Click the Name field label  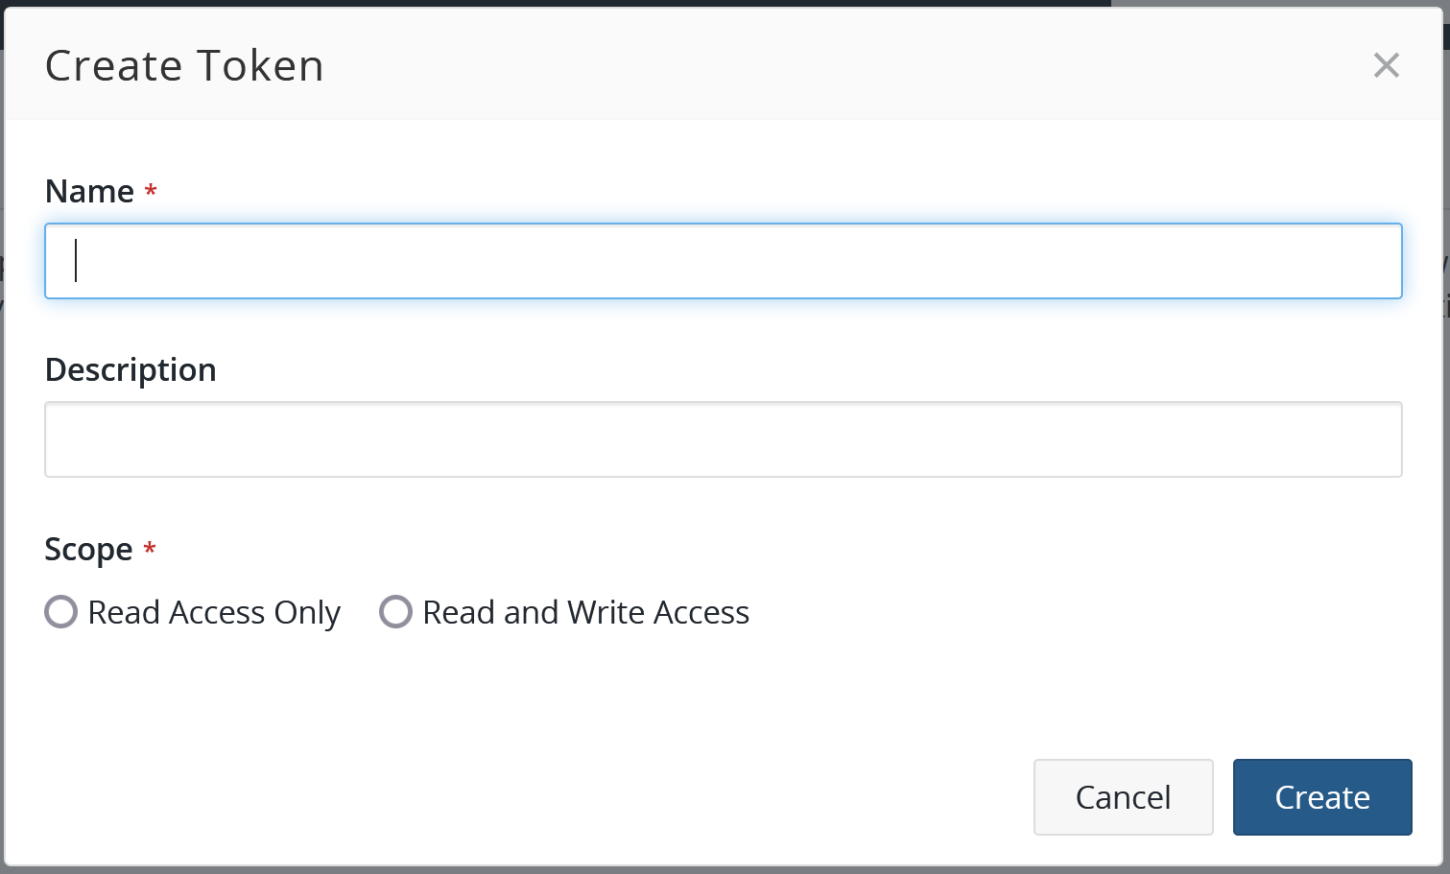click(87, 191)
